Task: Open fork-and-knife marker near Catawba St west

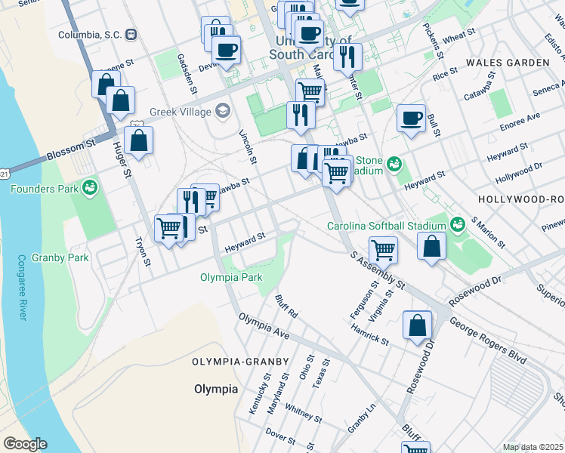Action: click(191, 202)
